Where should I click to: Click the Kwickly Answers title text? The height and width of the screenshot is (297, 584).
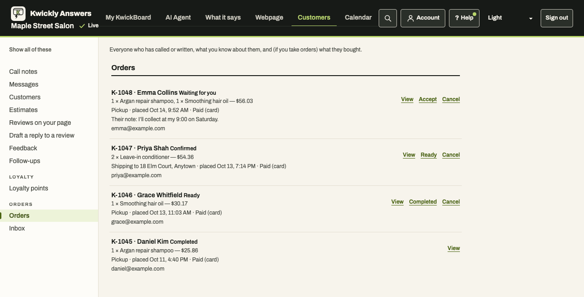coord(61,13)
